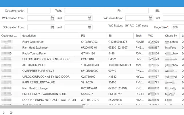Click PN cell 1809A0000-01
This screenshot has height=115, width=184.
point(93,65)
